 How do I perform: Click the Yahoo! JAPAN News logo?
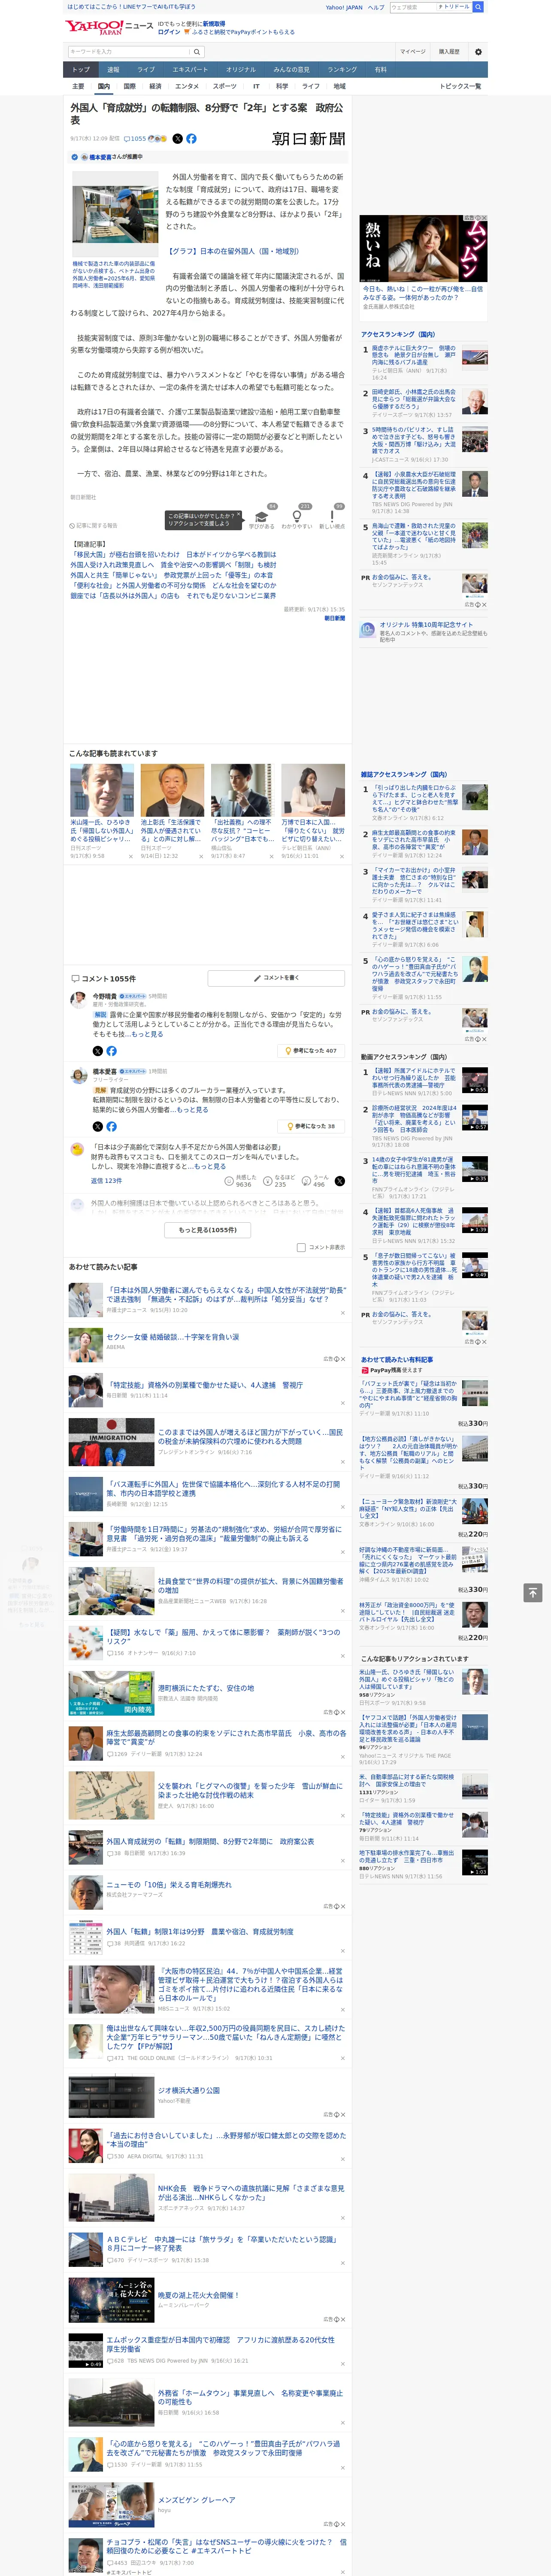coord(109,27)
